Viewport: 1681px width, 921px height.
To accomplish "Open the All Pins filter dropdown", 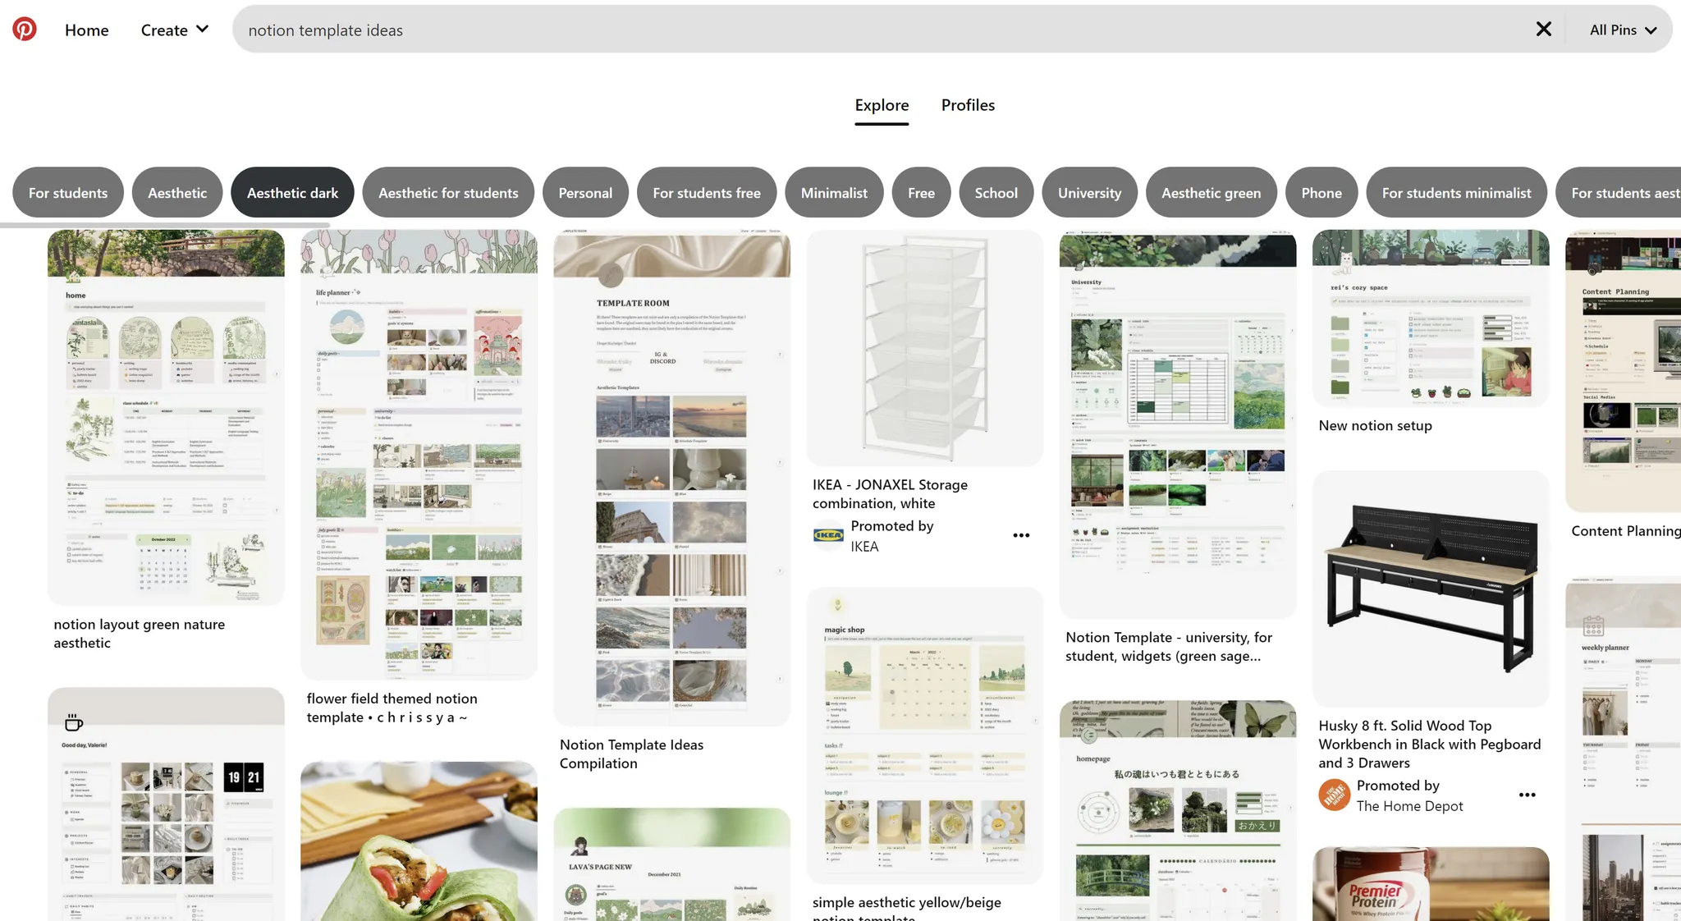I will pyautogui.click(x=1623, y=30).
